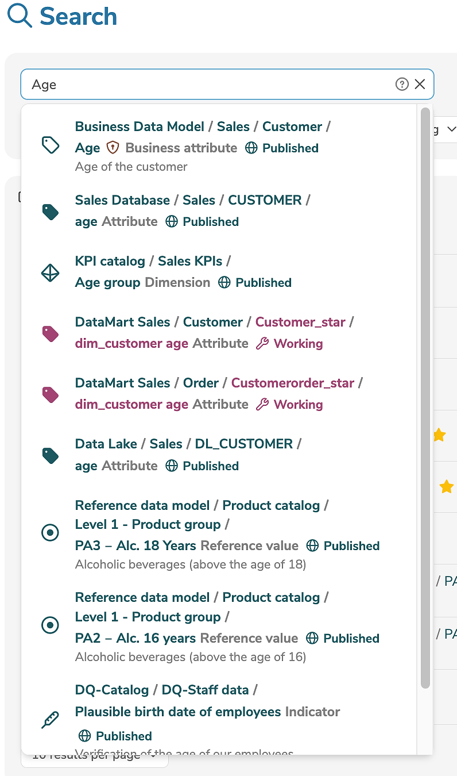
Task: Click the teal tag icon beside Sales Database age attribute
Action: (51, 212)
